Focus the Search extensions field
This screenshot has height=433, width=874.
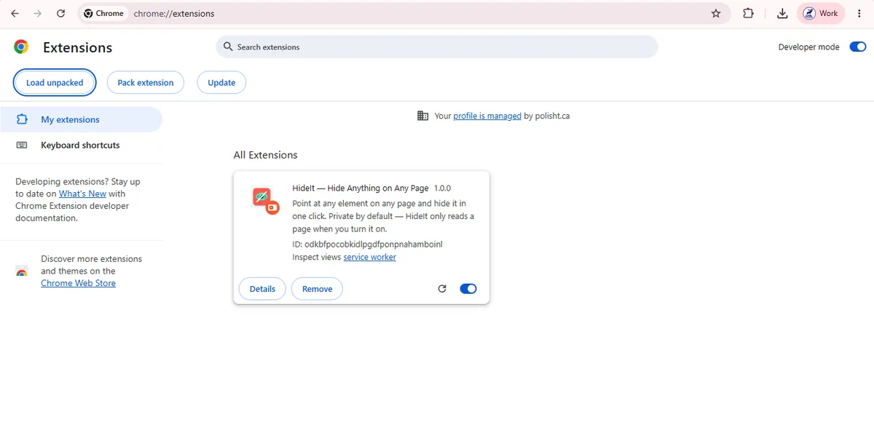[x=436, y=47]
